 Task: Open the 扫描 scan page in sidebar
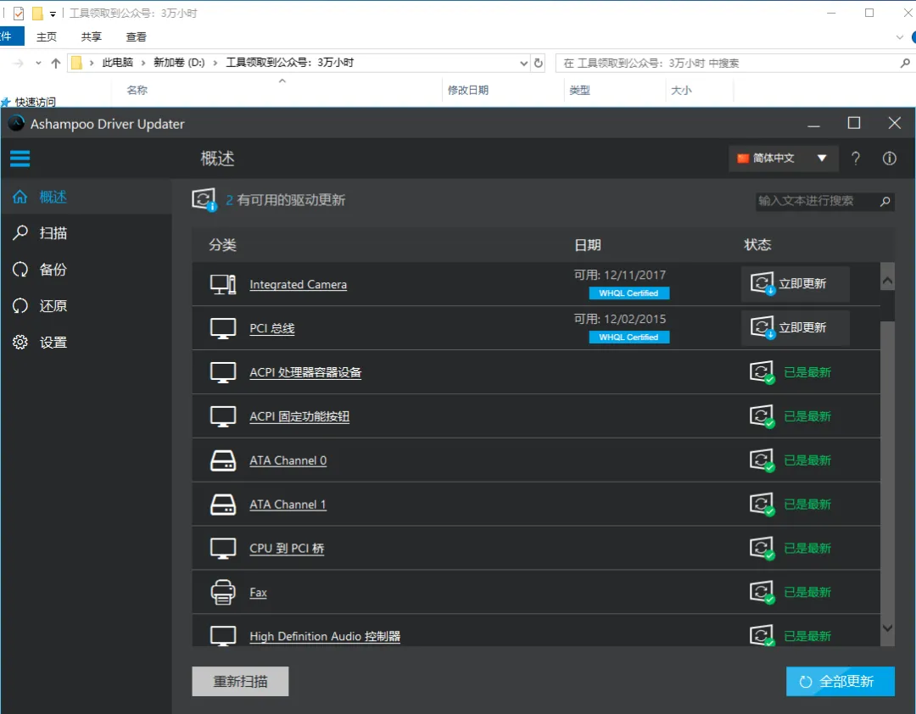point(86,233)
